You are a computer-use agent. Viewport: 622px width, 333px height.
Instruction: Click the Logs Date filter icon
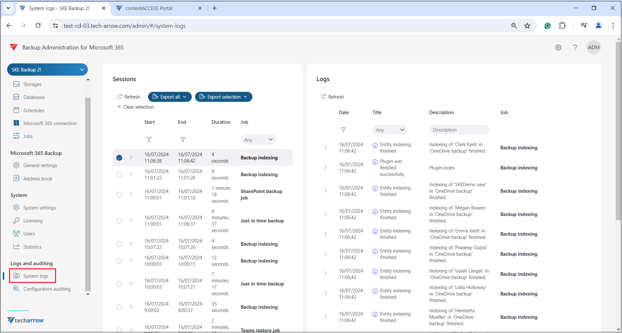point(343,130)
